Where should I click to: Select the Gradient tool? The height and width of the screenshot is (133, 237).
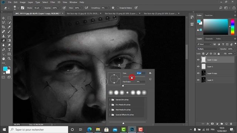(9, 40)
